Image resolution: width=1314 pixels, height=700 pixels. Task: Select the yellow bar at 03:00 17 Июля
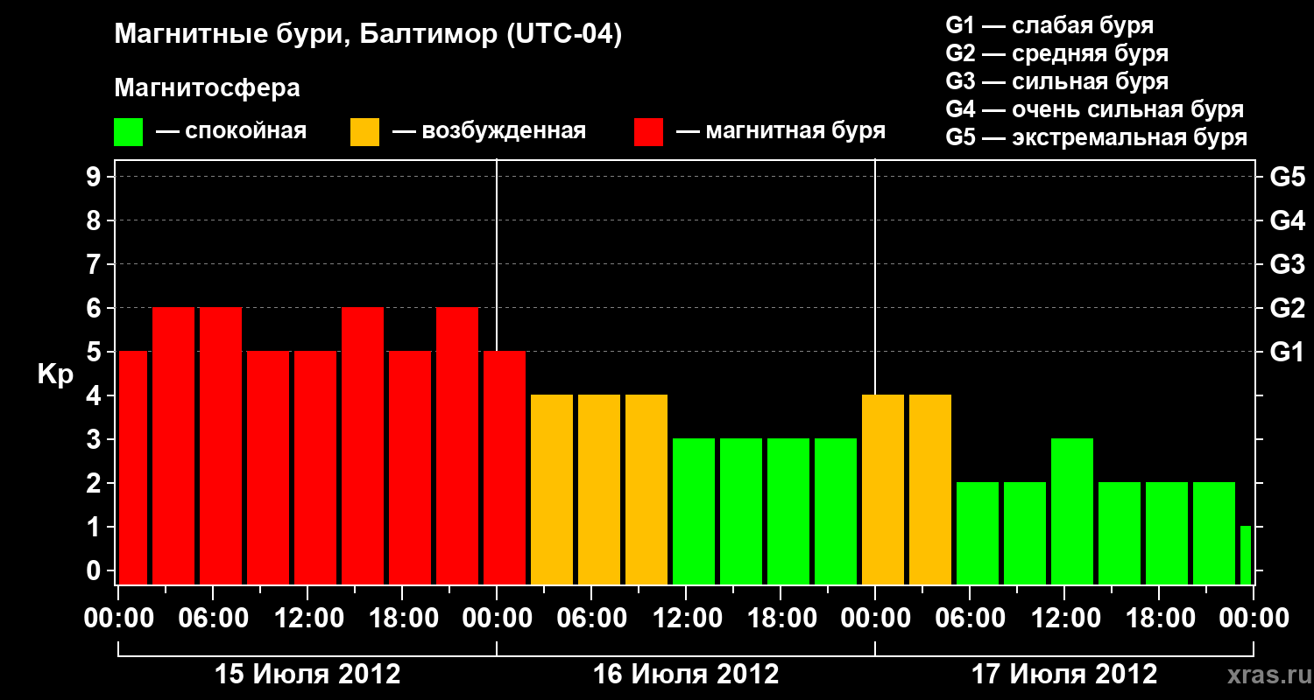pyautogui.click(x=930, y=489)
